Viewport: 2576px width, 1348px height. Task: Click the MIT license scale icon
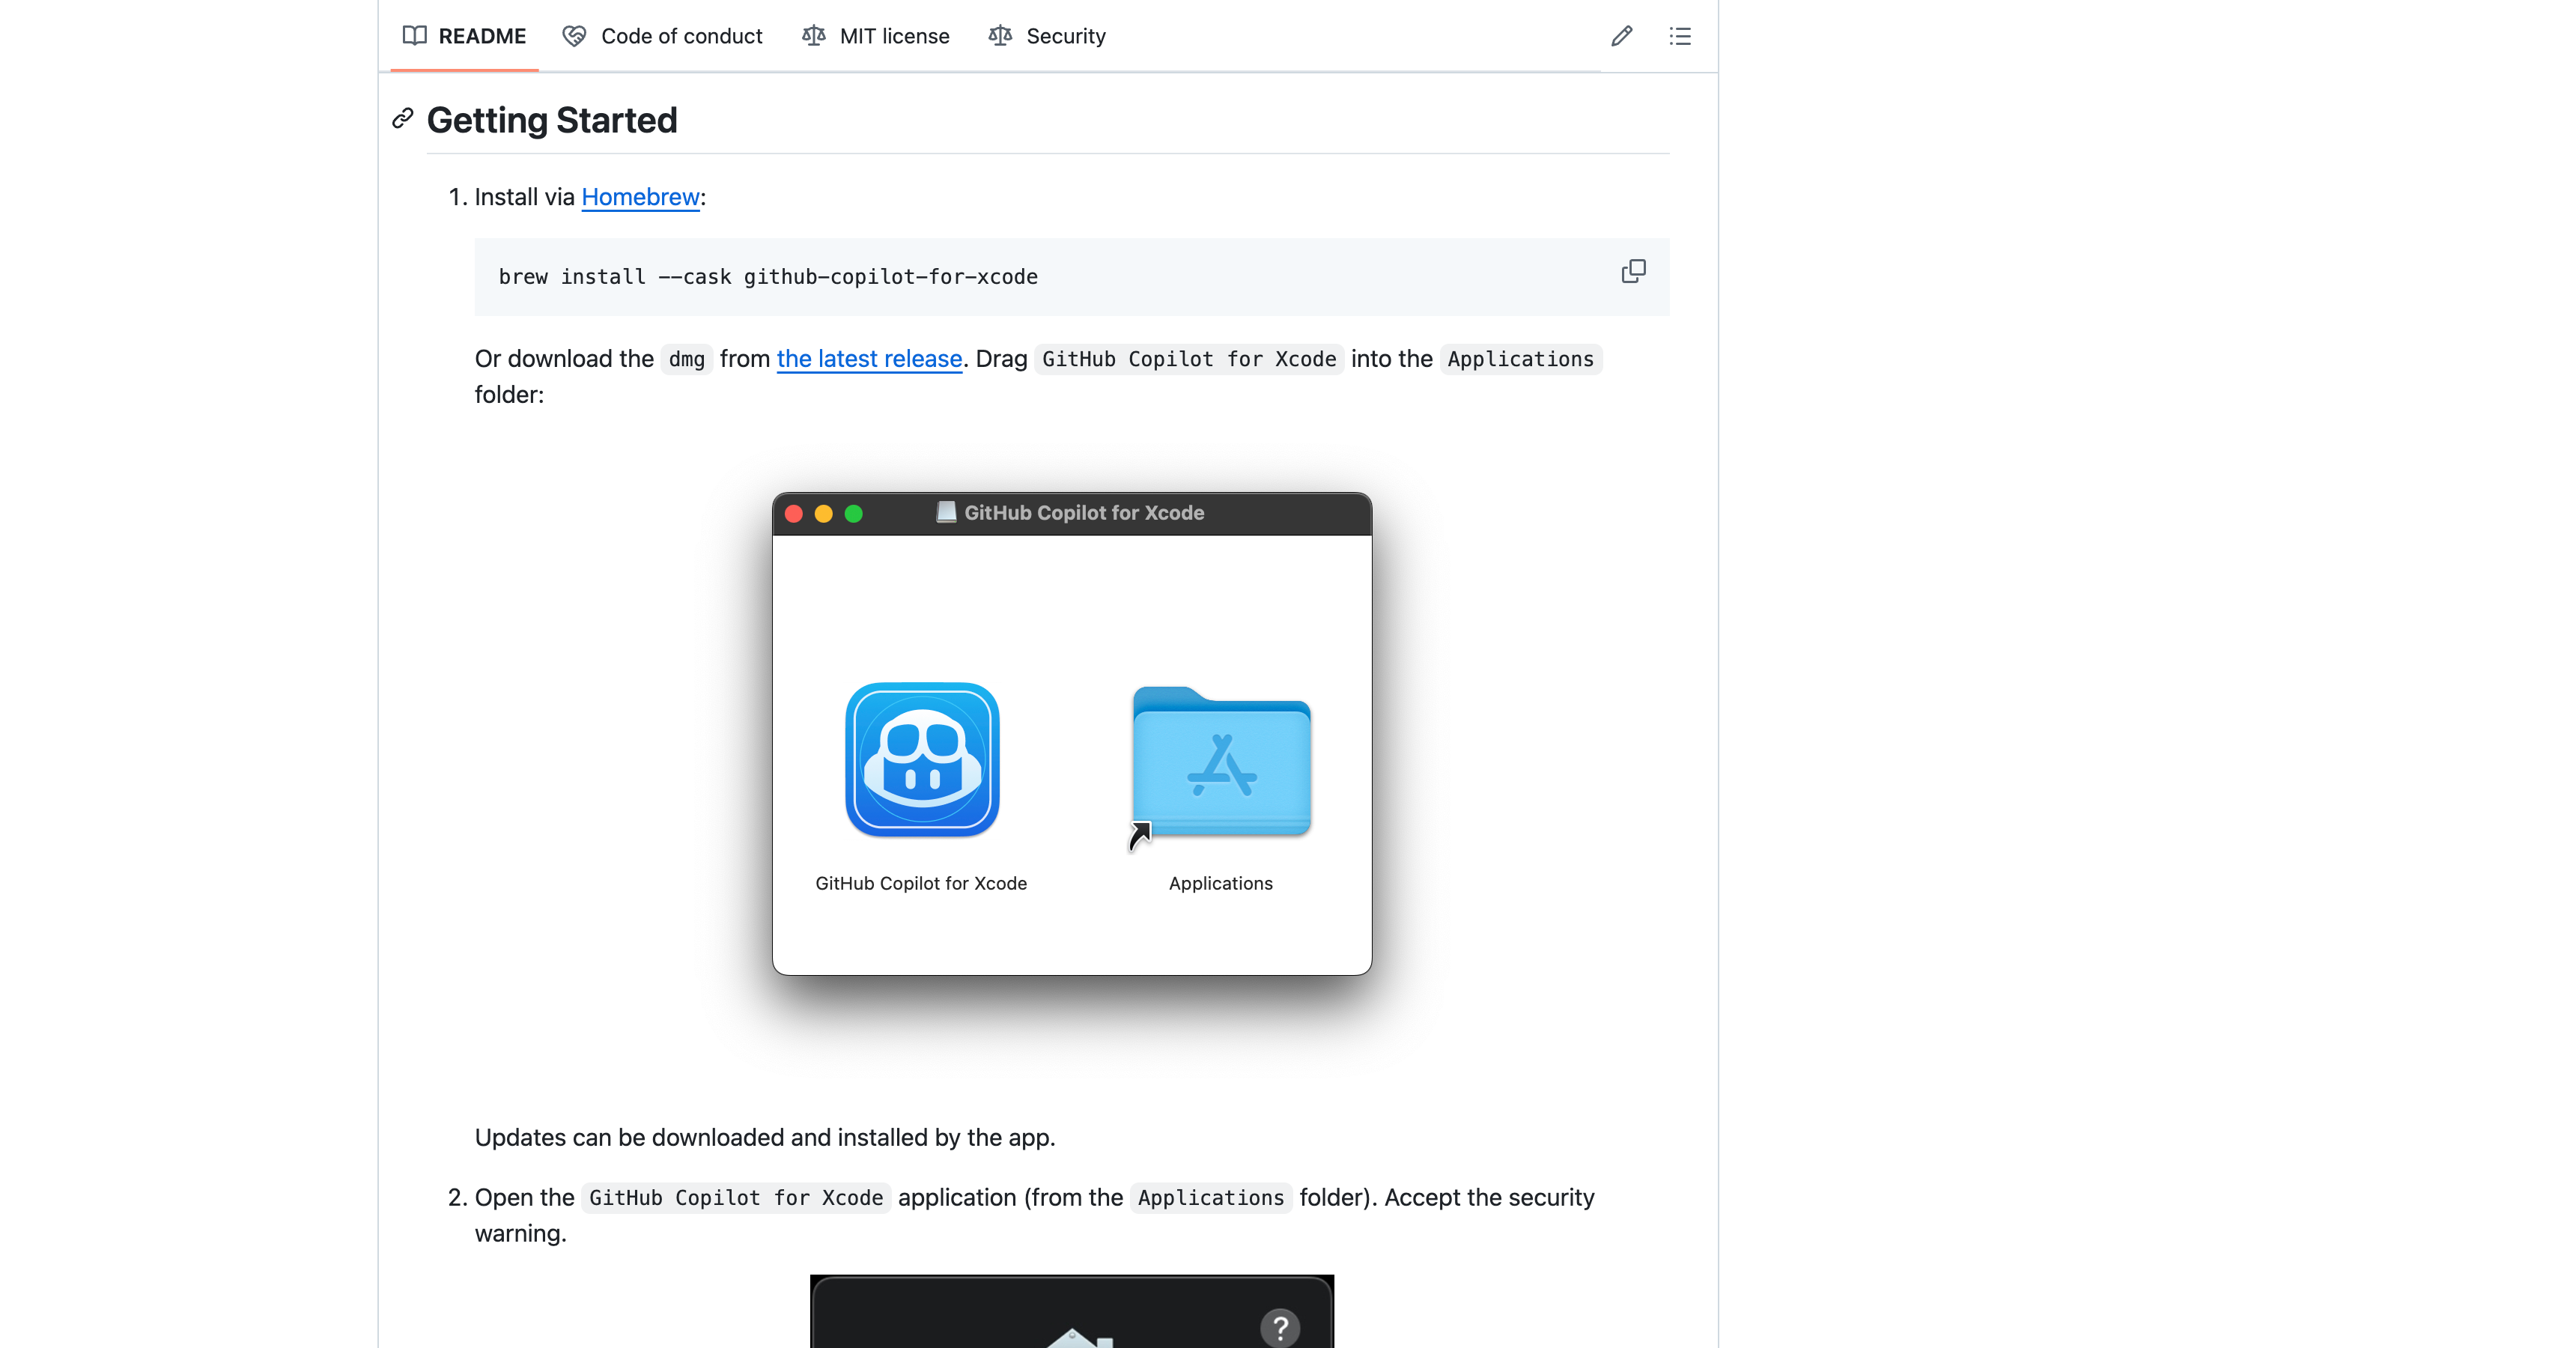813,36
